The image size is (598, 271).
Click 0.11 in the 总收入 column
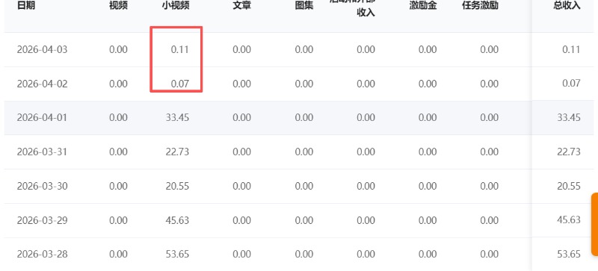pyautogui.click(x=571, y=49)
